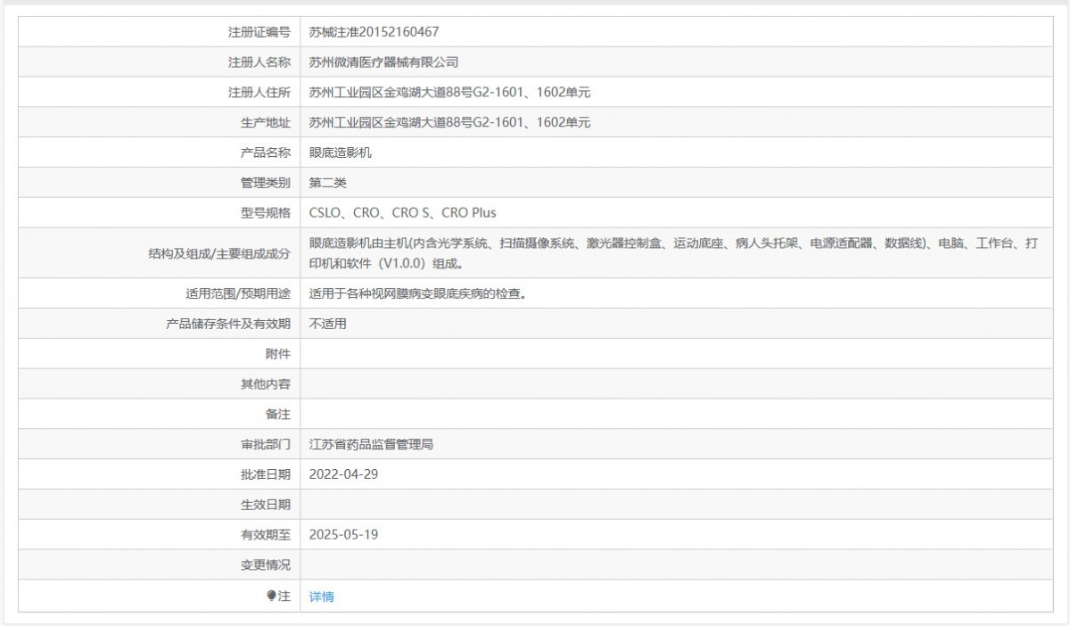
Task: Select product name 眼底造影机
Action: [341, 152]
